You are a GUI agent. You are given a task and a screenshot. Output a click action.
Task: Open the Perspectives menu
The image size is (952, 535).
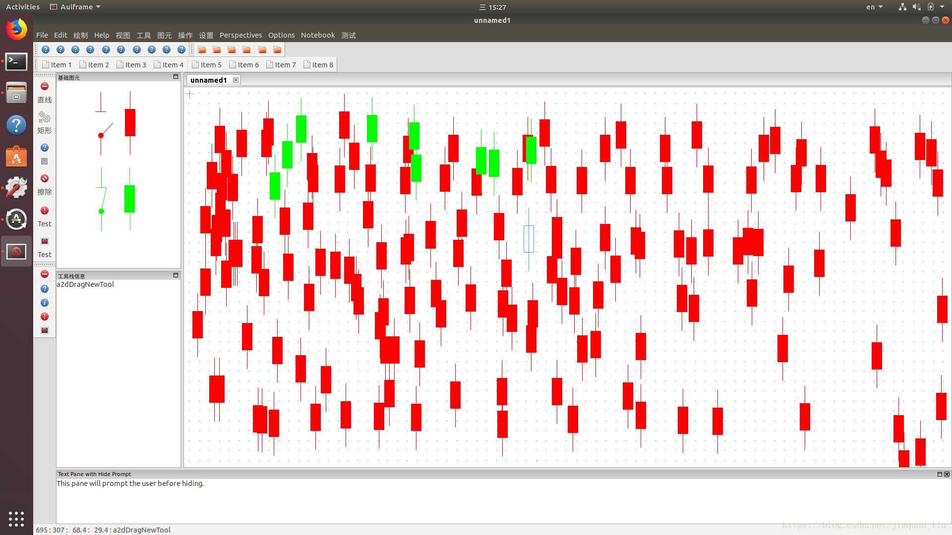click(x=240, y=35)
